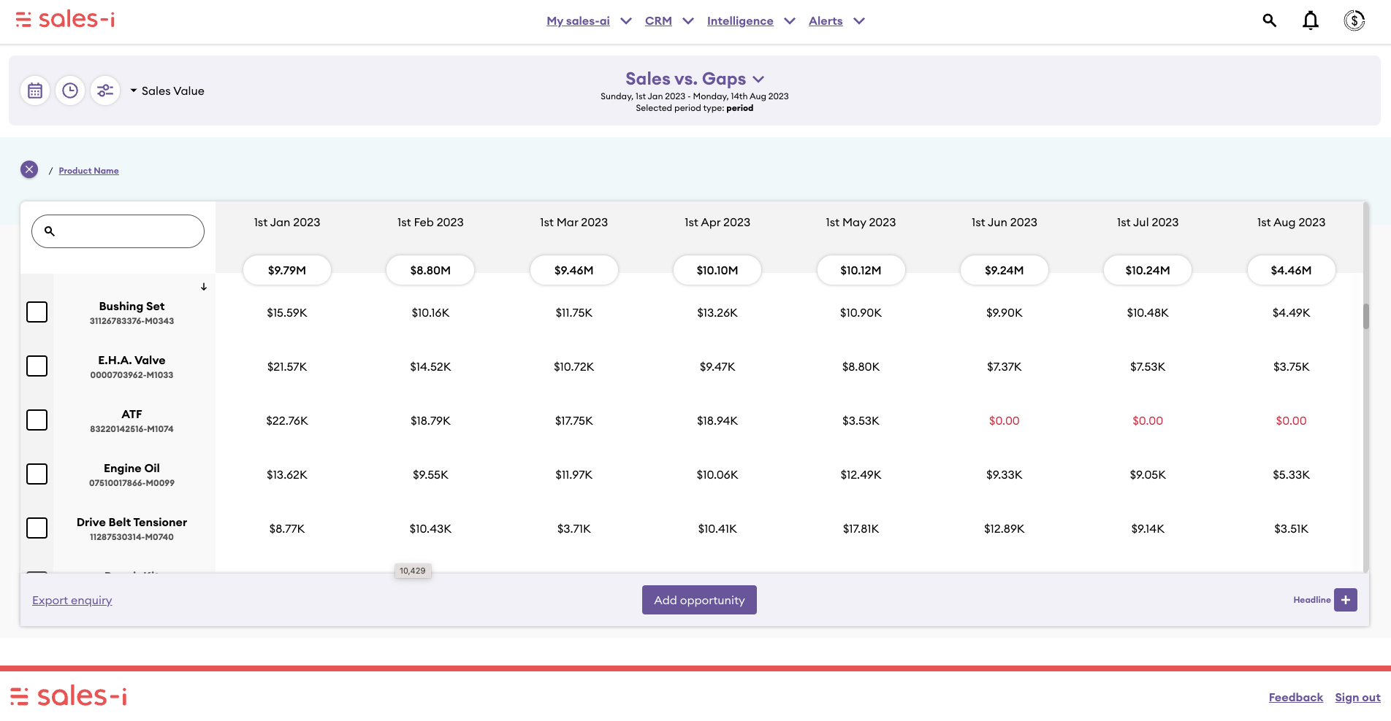Viewport: 1391px width, 721px height.
Task: Tick the Bushing Set checkbox
Action: [37, 312]
